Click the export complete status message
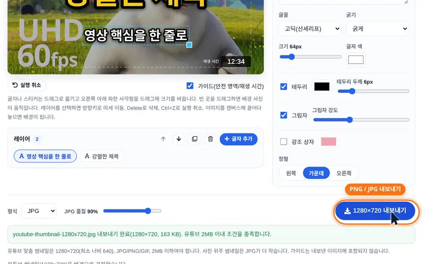The image size is (423, 264). click(211, 234)
